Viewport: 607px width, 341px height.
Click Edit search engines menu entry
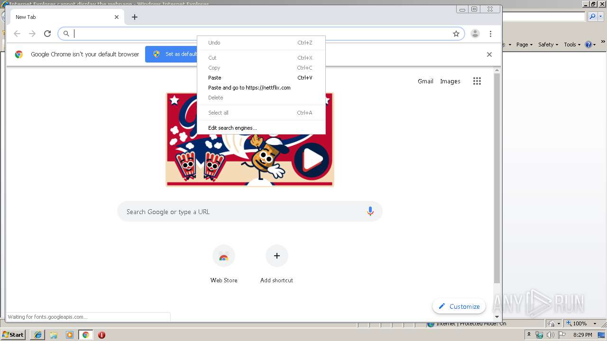click(x=261, y=128)
